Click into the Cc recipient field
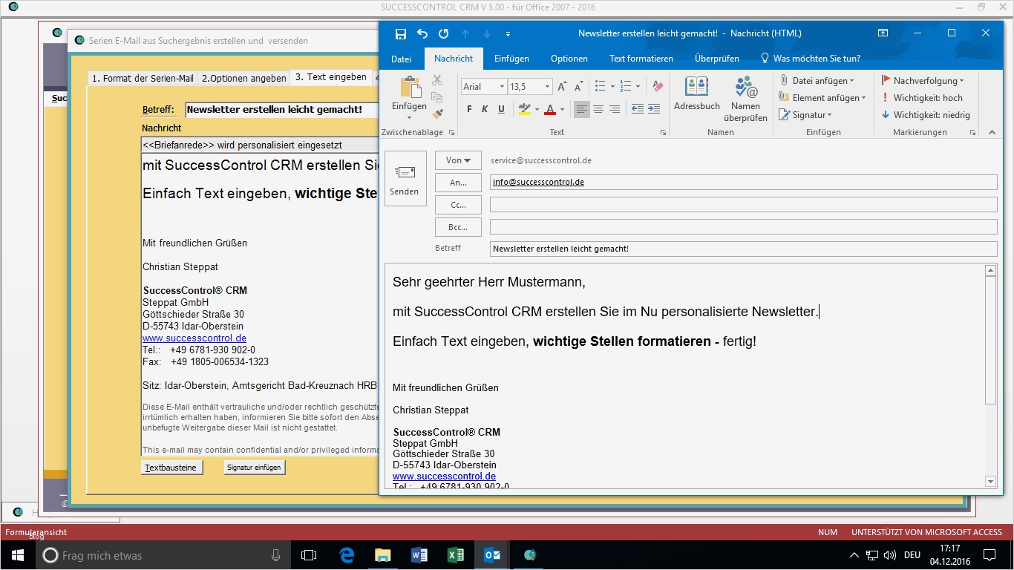The width and height of the screenshot is (1014, 570). 742,205
